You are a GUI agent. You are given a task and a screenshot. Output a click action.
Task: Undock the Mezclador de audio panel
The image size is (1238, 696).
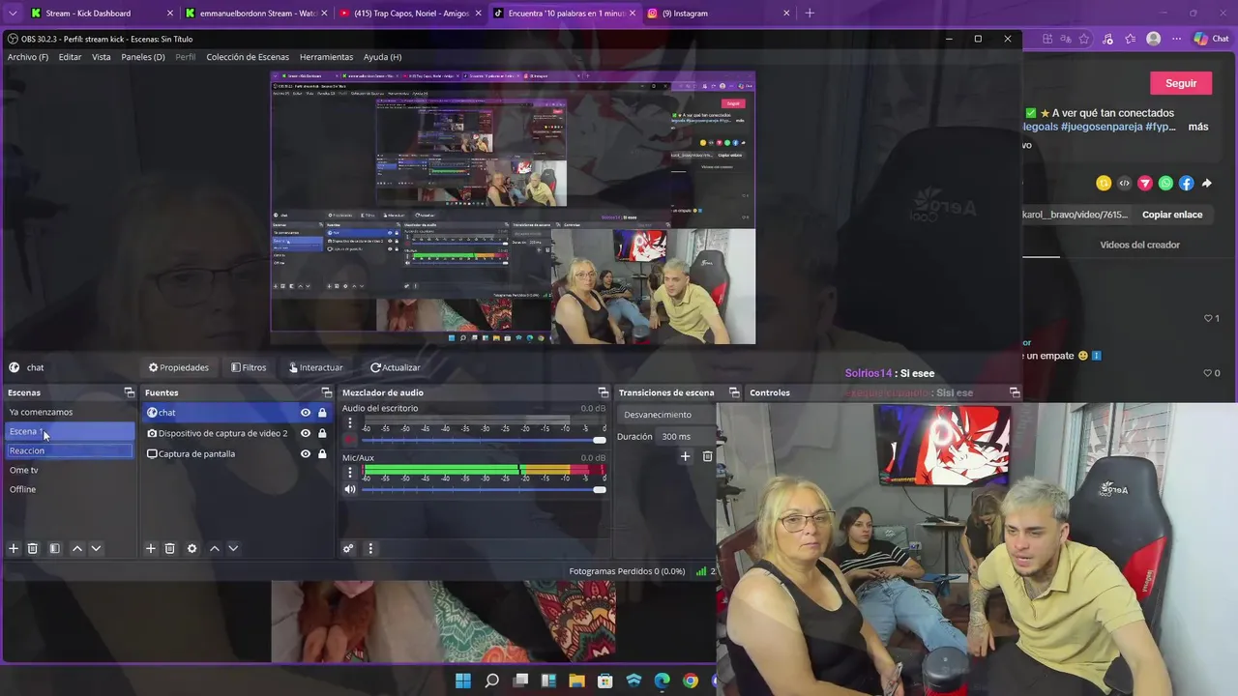pos(604,392)
